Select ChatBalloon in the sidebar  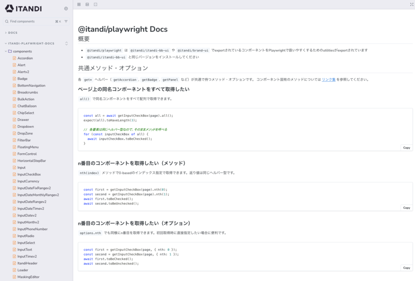coord(27,106)
